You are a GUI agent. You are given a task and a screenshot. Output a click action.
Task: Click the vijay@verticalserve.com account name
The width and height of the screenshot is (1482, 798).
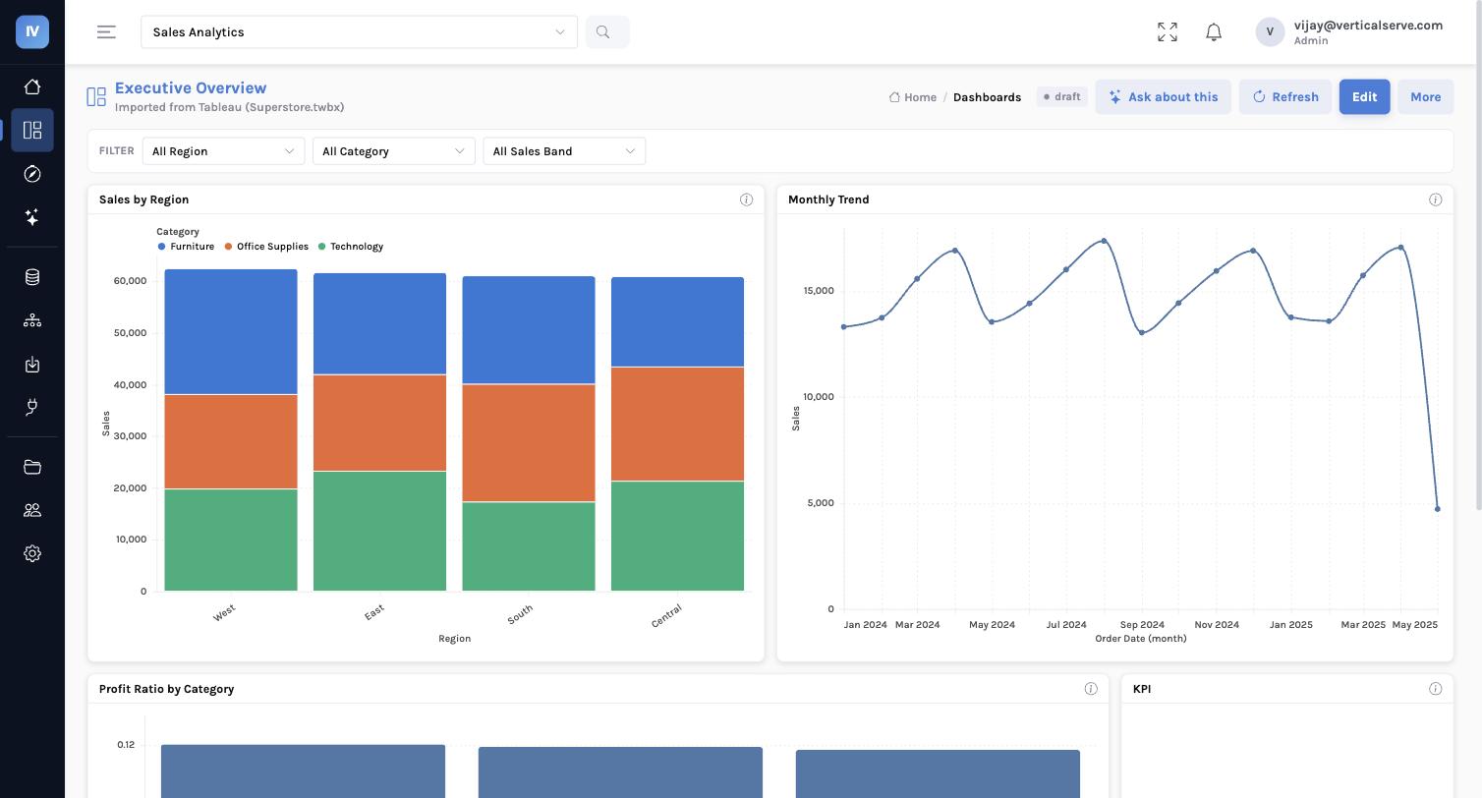1368,25
